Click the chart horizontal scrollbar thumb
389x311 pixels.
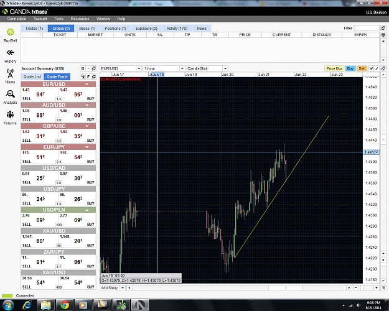[x=286, y=288]
